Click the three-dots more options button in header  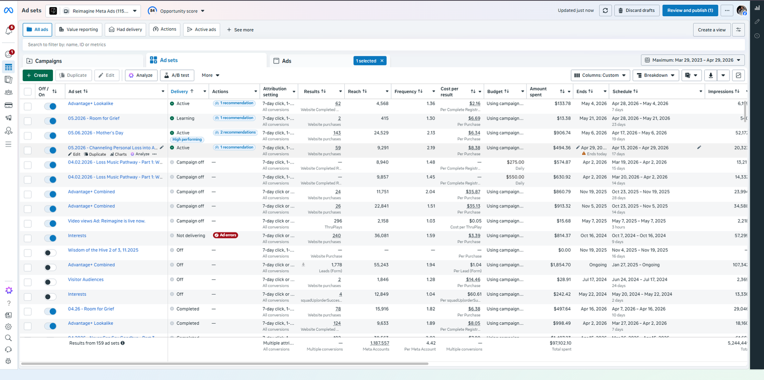727,11
